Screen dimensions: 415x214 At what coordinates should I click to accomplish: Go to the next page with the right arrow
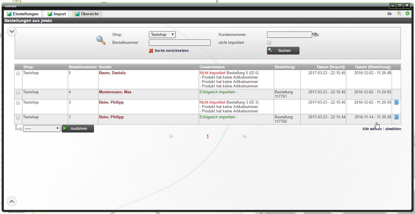244,136
